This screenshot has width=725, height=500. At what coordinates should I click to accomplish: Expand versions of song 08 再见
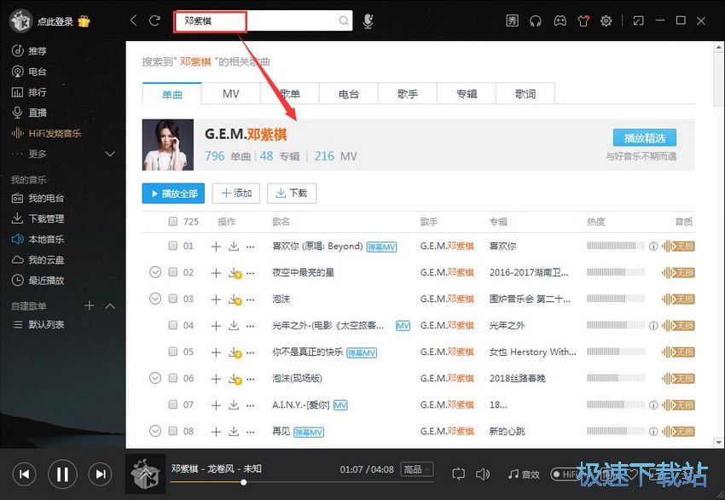click(x=155, y=431)
